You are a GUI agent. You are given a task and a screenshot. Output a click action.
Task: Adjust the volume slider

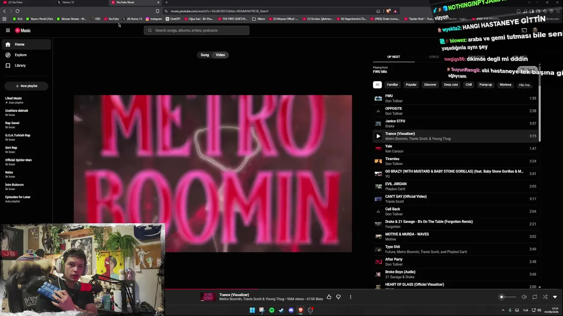(x=508, y=297)
